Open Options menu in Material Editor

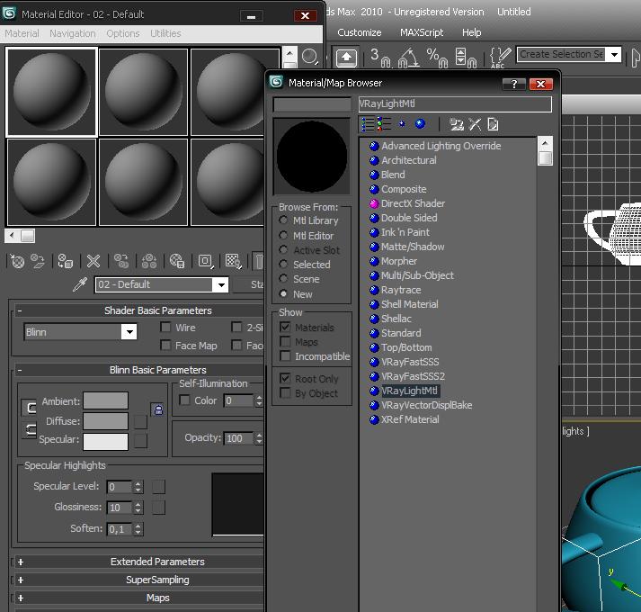[122, 33]
